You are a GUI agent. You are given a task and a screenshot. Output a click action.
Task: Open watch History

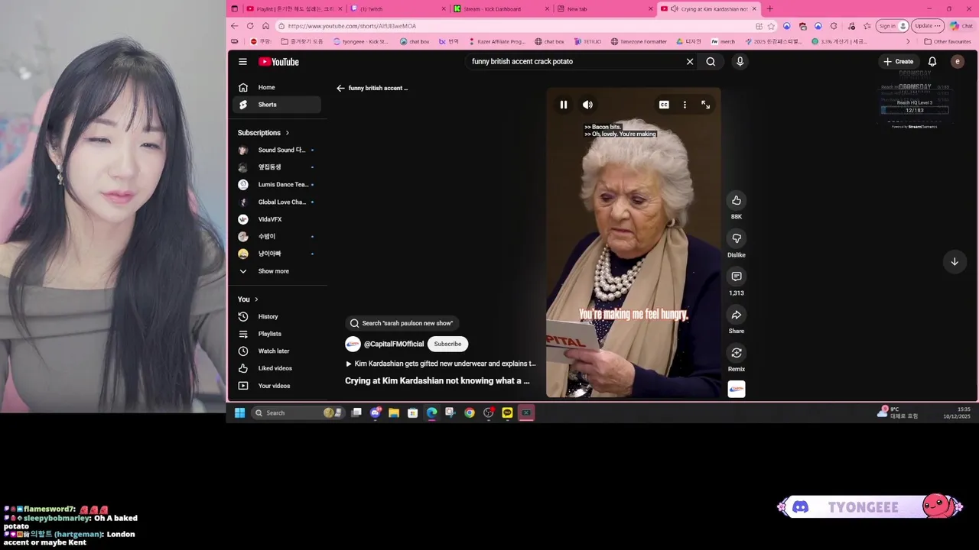click(x=277, y=316)
